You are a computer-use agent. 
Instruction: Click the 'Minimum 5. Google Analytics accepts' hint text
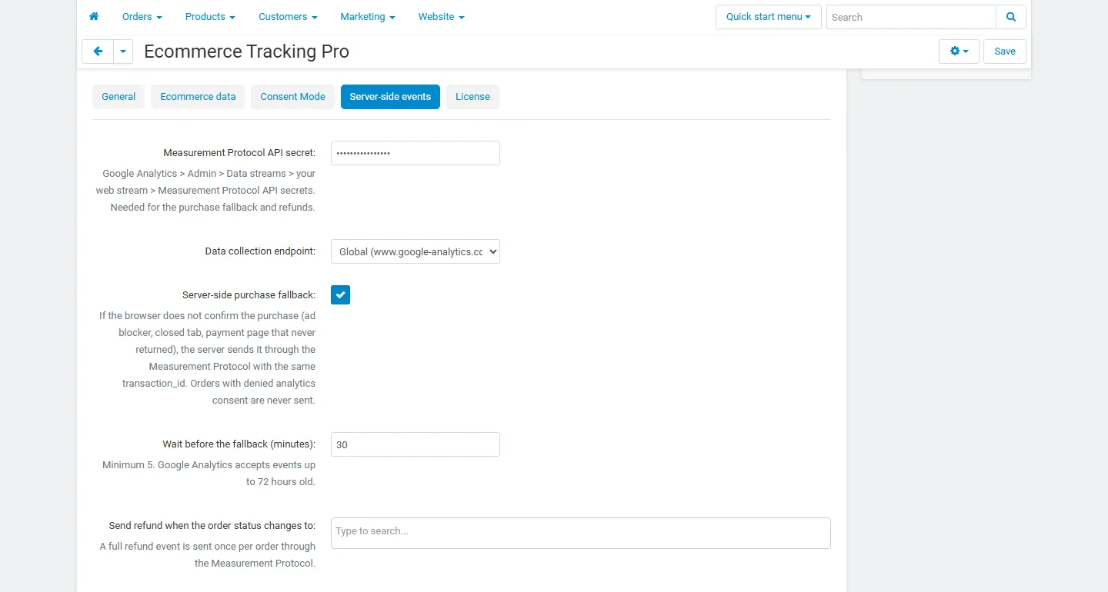tap(209, 474)
